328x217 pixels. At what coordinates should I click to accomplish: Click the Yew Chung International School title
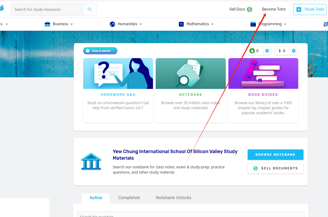(175, 155)
